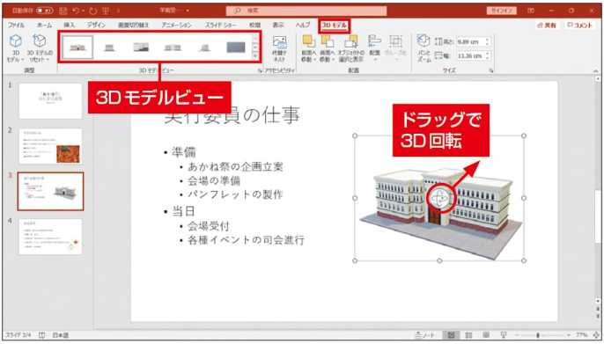Click the gallery middle down arrow
This screenshot has height=344, width=604.
tap(255, 47)
